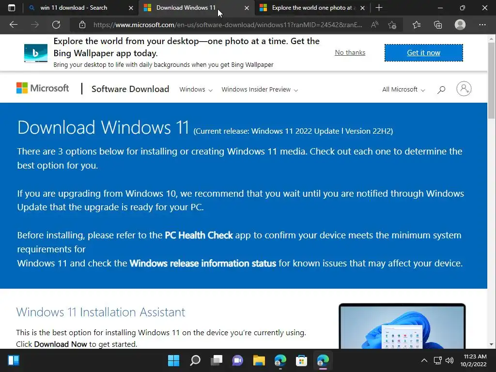Image resolution: width=496 pixels, height=372 pixels.
Task: Open taskbar Search
Action: click(195, 360)
